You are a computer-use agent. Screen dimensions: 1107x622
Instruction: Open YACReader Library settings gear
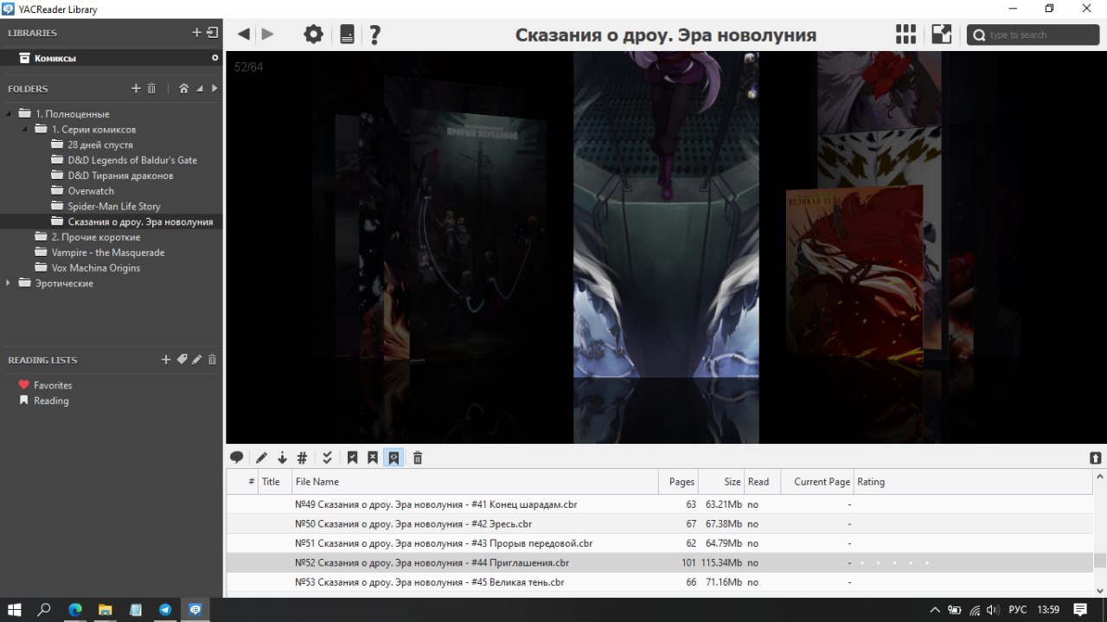(313, 34)
